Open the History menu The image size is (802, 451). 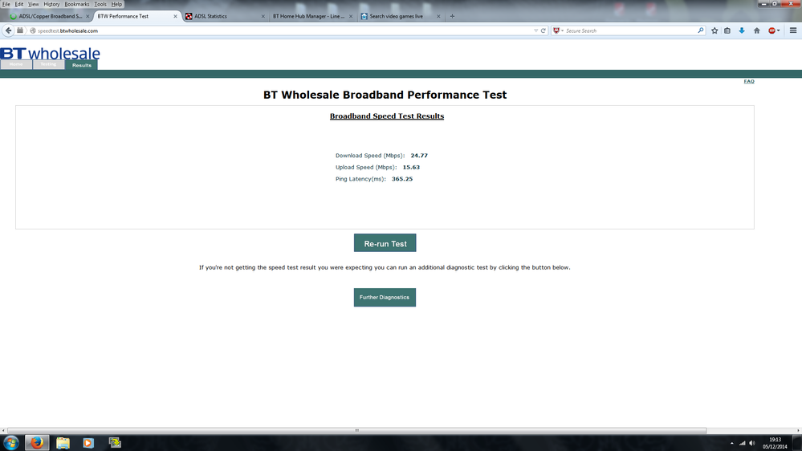51,4
